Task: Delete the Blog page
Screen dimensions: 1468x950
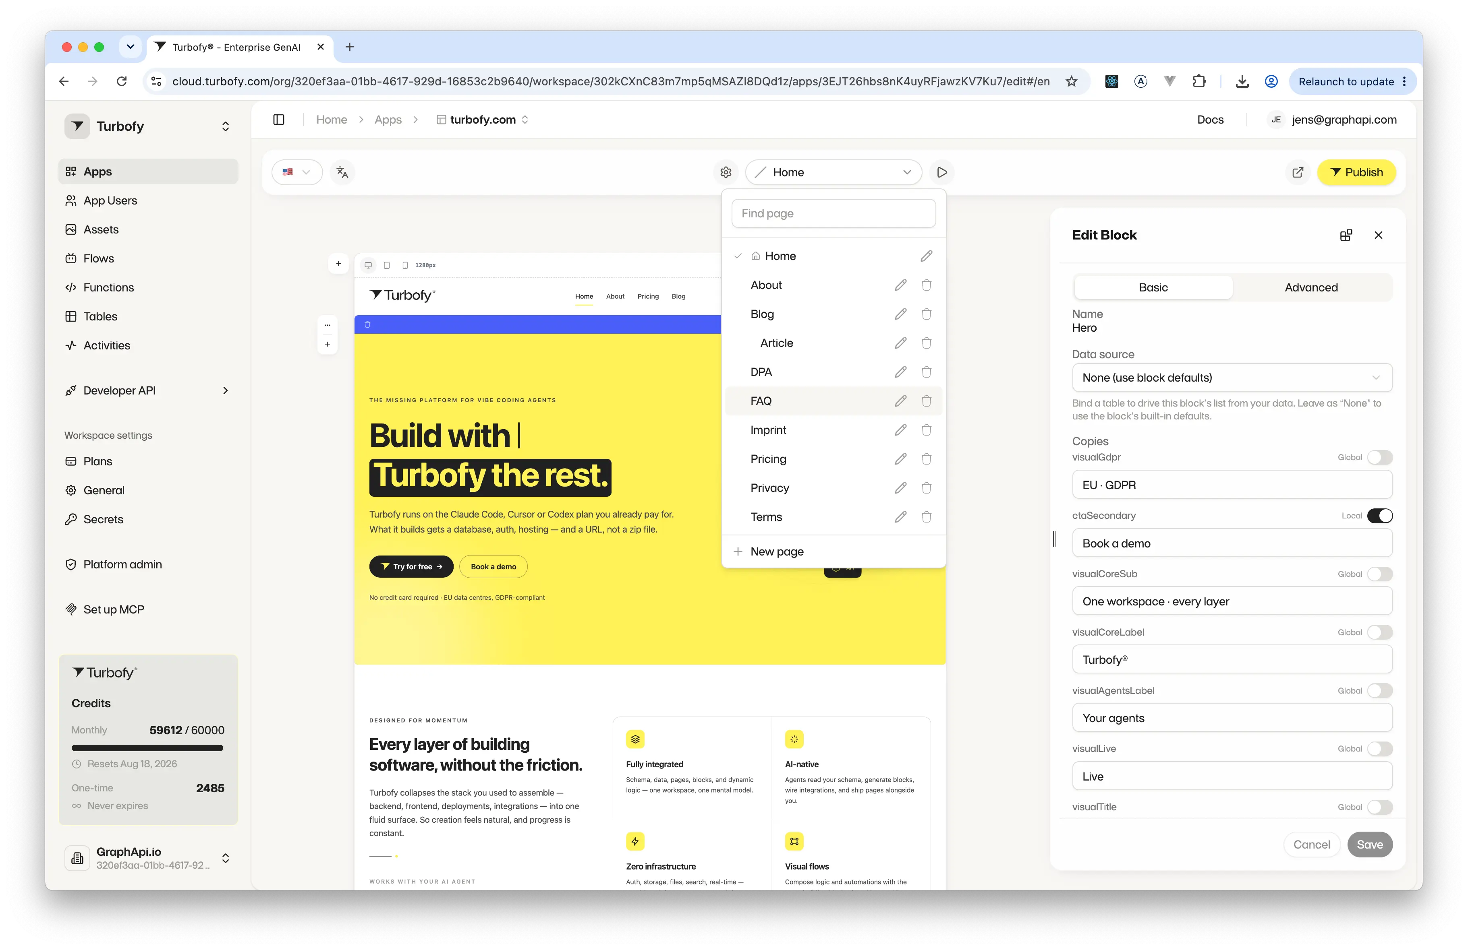Action: (x=927, y=314)
